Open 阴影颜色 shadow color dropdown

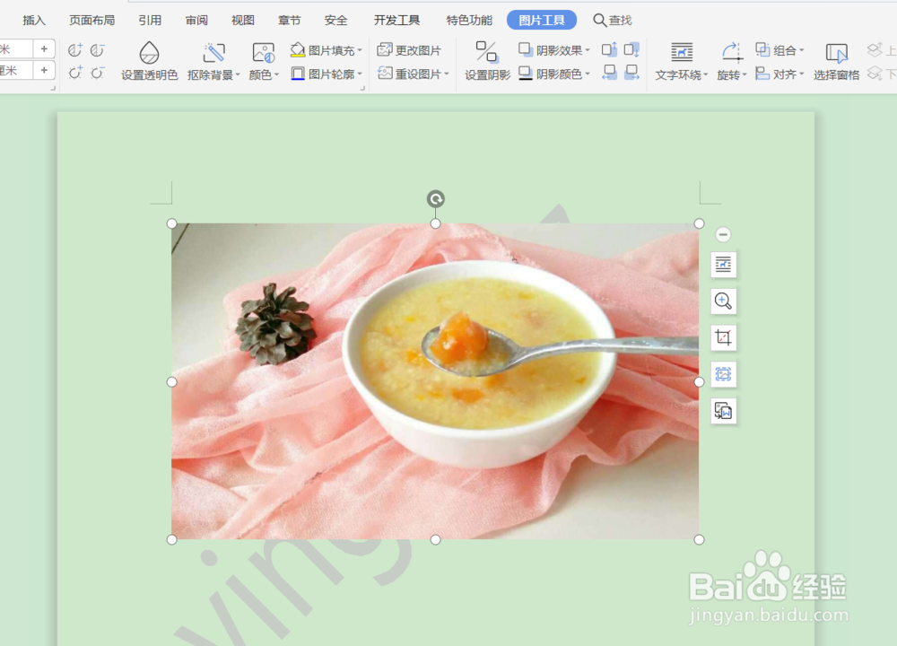point(553,74)
